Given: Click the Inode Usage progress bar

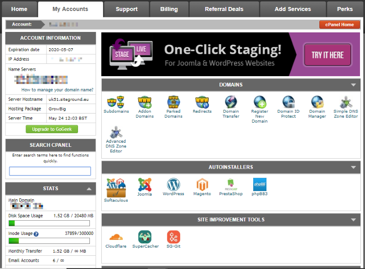Looking at the screenshot, I should point(49,241).
